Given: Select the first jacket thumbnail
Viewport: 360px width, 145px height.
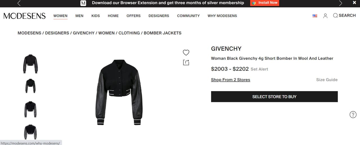Looking at the screenshot, I should click(30, 64).
